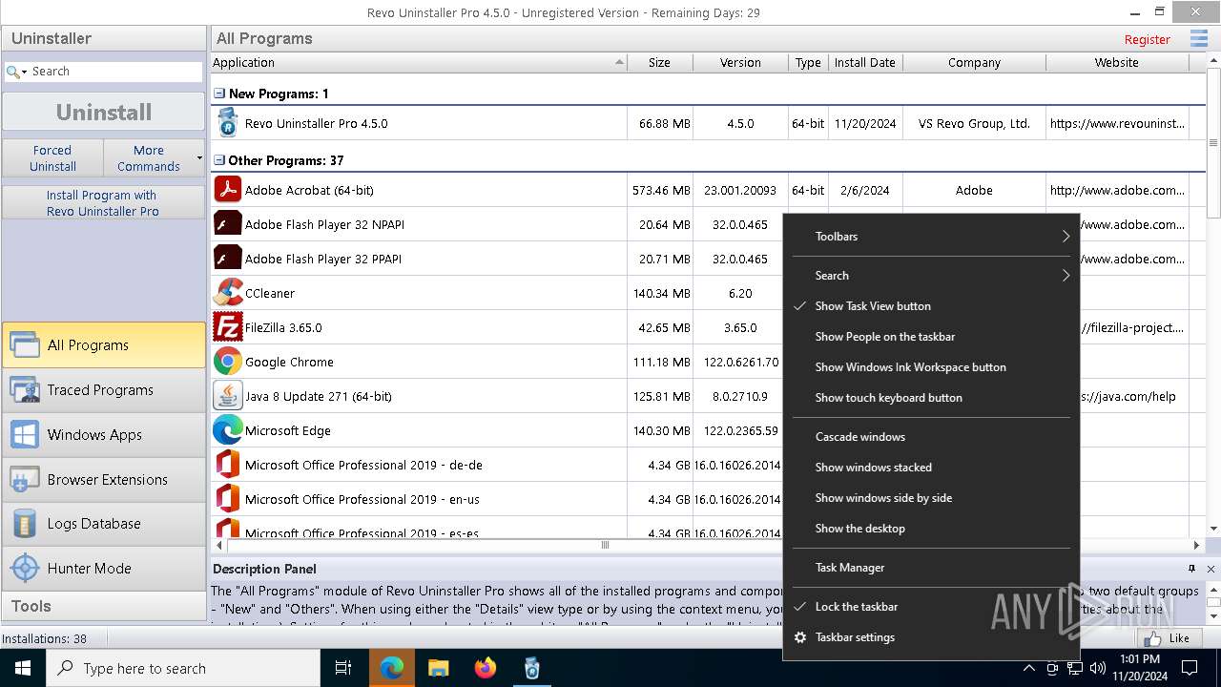The image size is (1221, 687).
Task: Sort by the Size column header
Action: point(659,62)
